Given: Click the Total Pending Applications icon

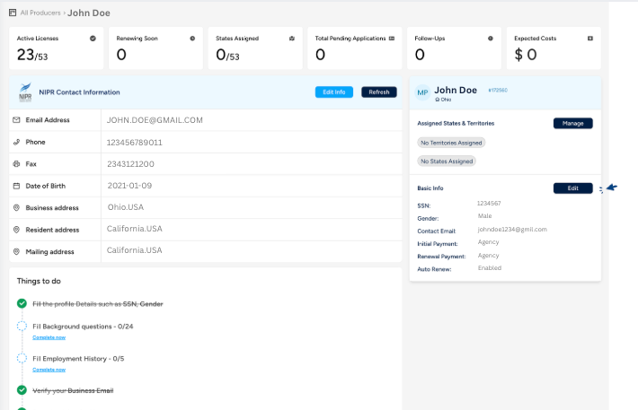Looking at the screenshot, I should point(392,39).
